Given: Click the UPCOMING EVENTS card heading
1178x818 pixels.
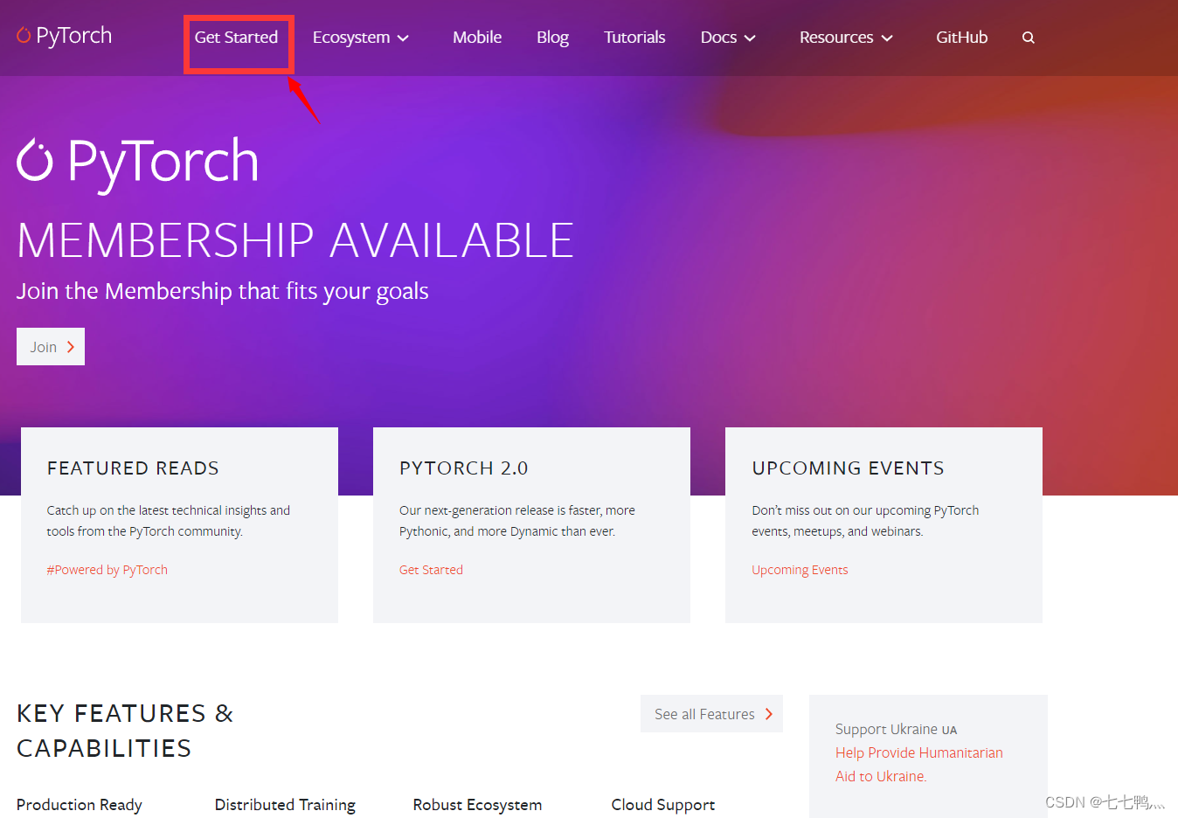Looking at the screenshot, I should (x=848, y=468).
